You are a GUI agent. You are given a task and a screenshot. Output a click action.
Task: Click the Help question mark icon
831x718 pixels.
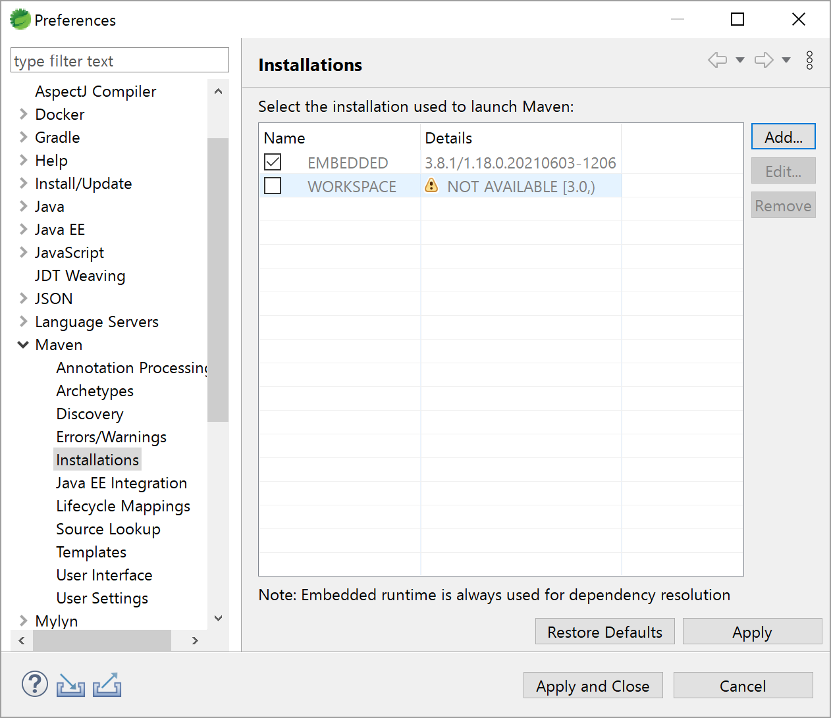[35, 684]
